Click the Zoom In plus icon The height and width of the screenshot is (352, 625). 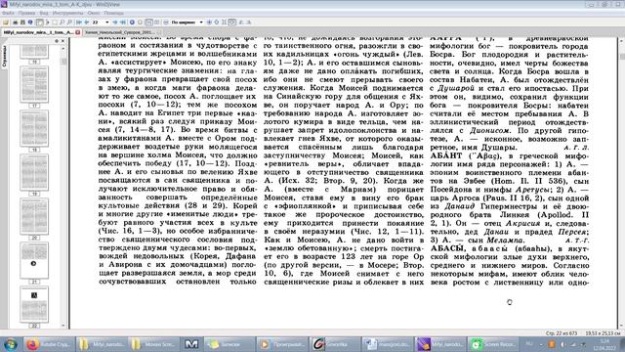[209, 22]
